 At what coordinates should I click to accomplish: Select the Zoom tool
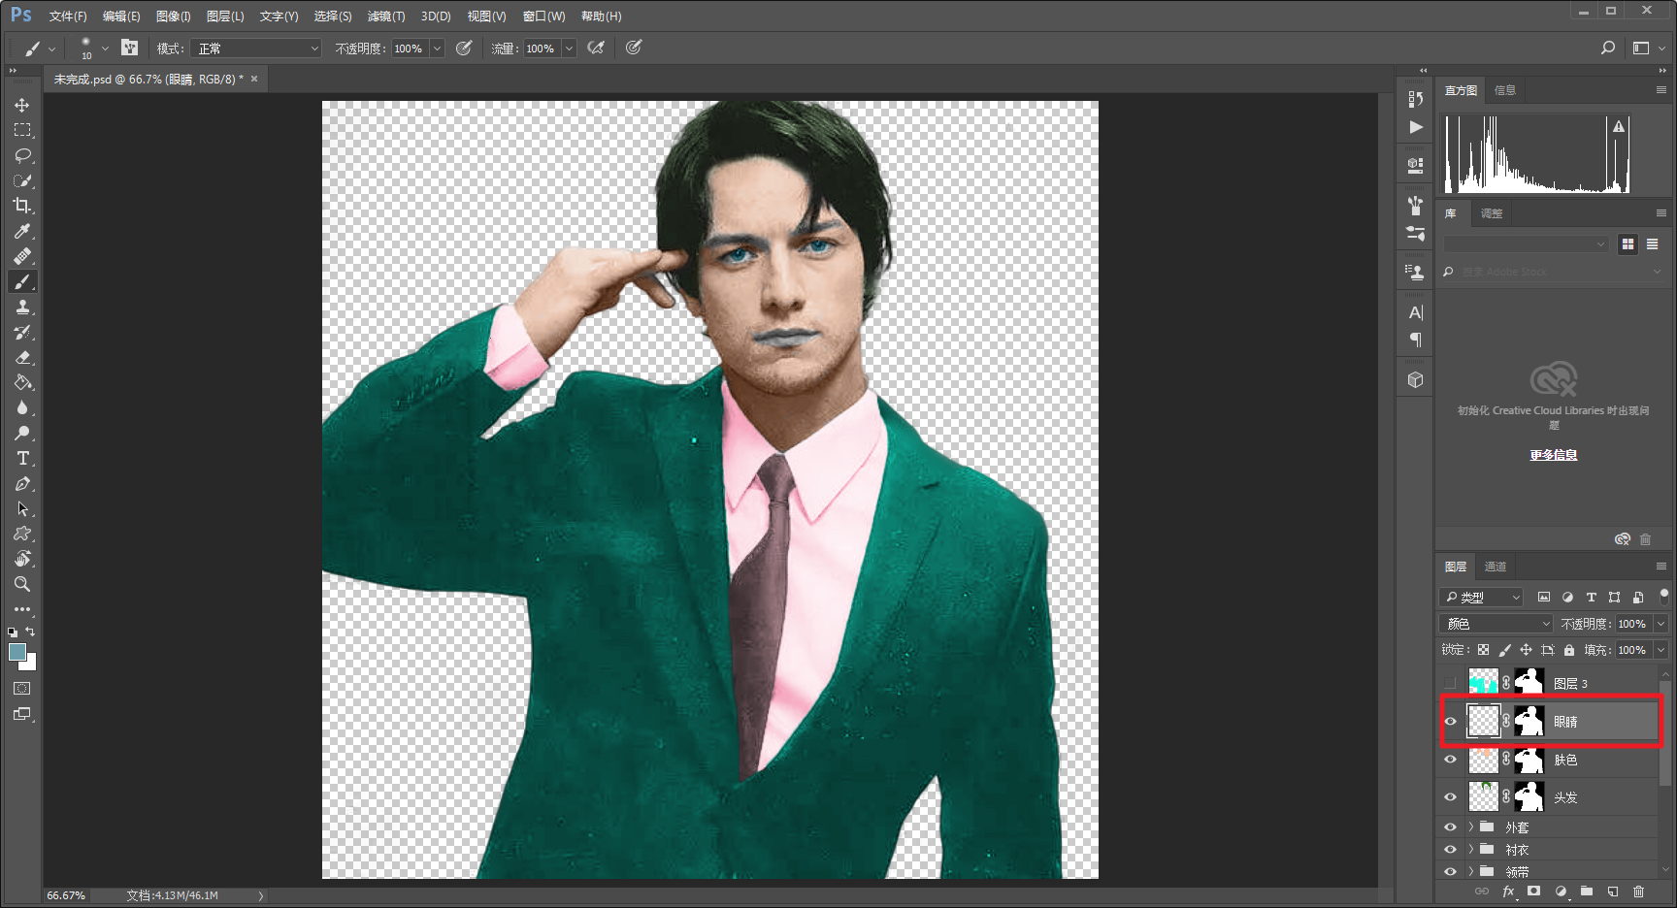click(x=22, y=584)
